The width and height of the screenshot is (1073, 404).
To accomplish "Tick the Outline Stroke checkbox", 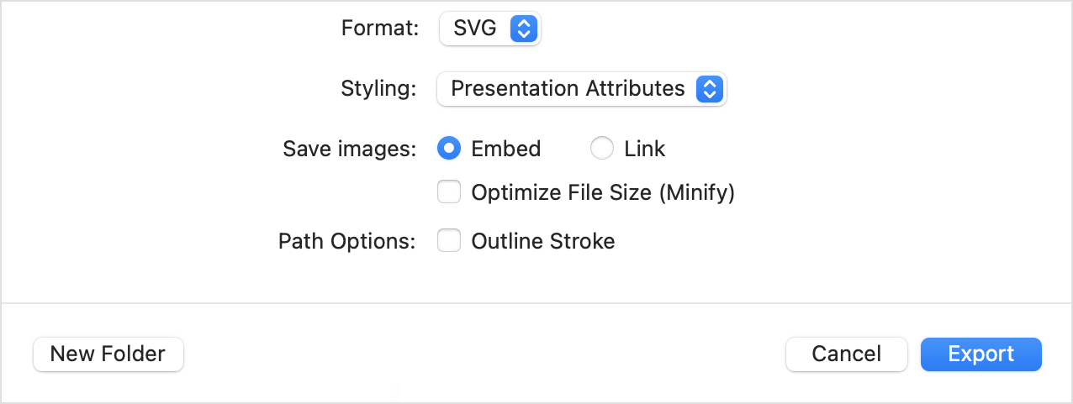I will pos(449,242).
